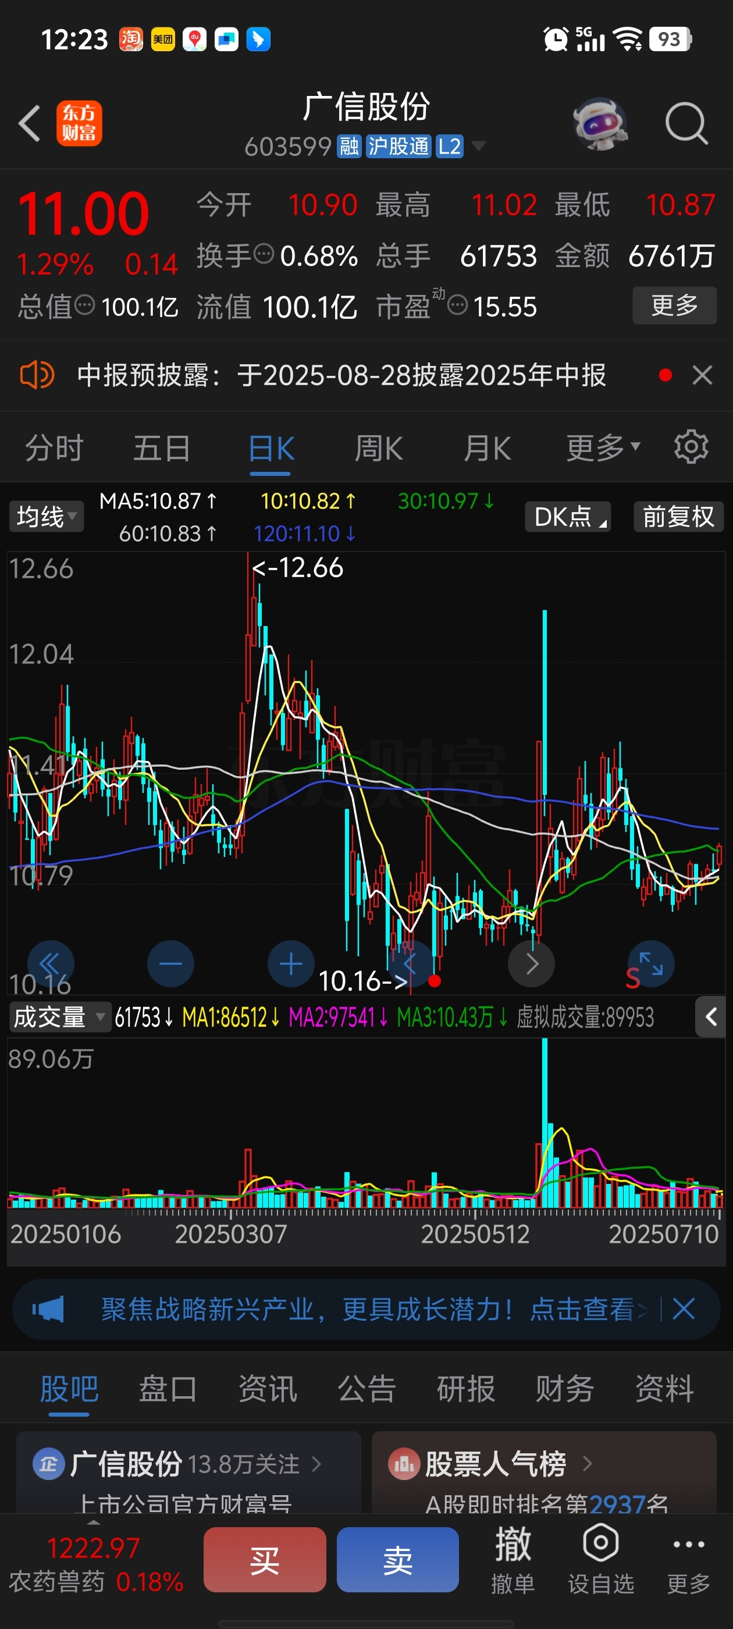
Task: Close the promo banner
Action: point(684,1308)
